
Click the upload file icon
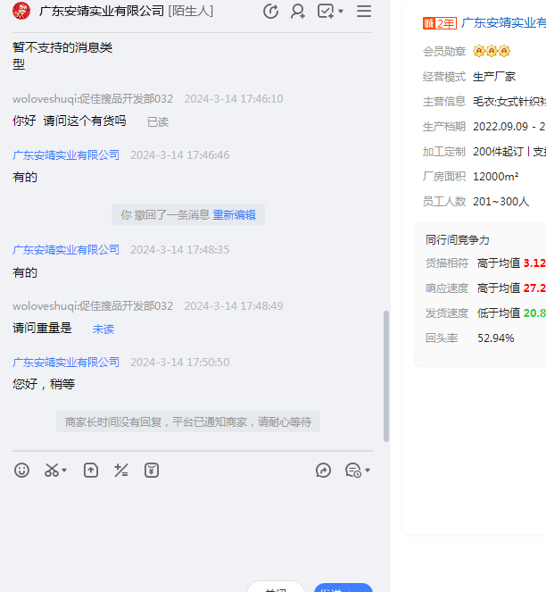(x=91, y=470)
